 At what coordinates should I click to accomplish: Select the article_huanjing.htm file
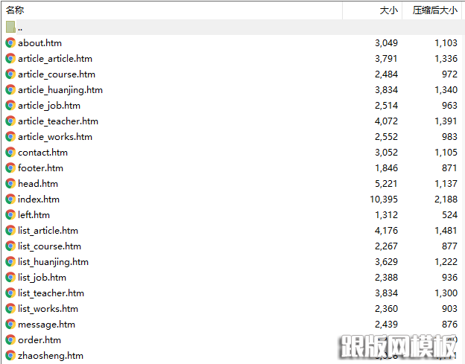click(60, 90)
